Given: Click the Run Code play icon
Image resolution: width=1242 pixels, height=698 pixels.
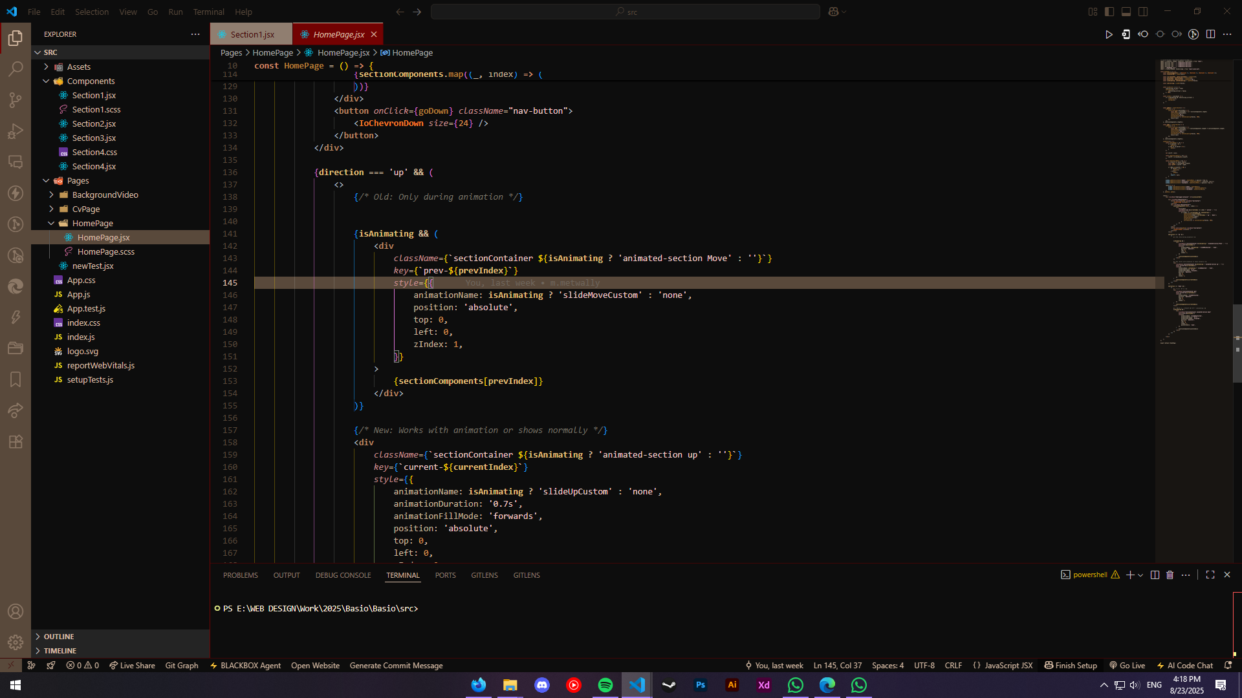Looking at the screenshot, I should (1109, 34).
